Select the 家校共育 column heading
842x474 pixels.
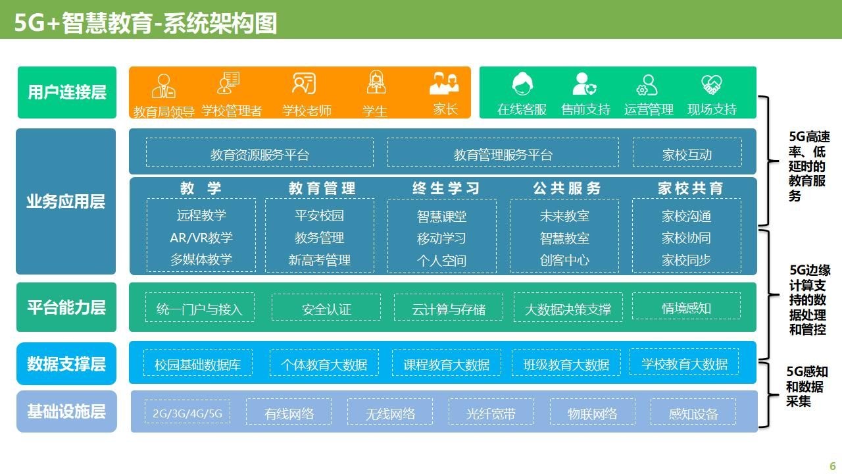coord(690,188)
